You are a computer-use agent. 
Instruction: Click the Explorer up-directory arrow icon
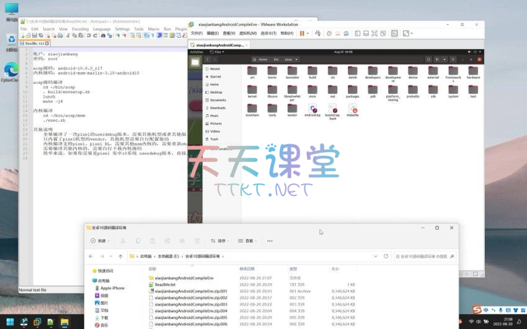(120, 256)
